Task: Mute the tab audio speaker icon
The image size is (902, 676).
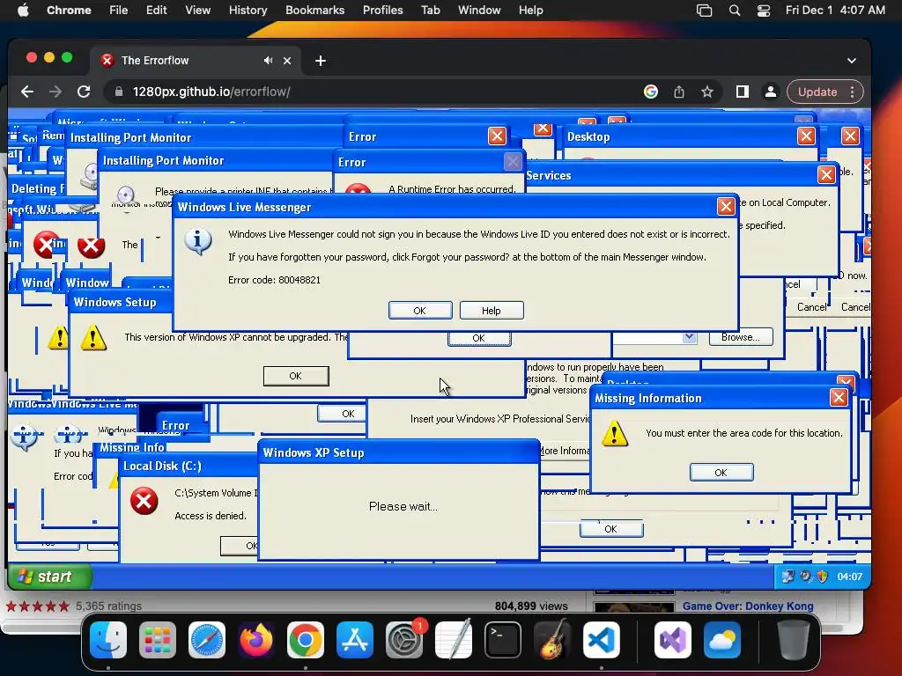Action: pos(268,61)
